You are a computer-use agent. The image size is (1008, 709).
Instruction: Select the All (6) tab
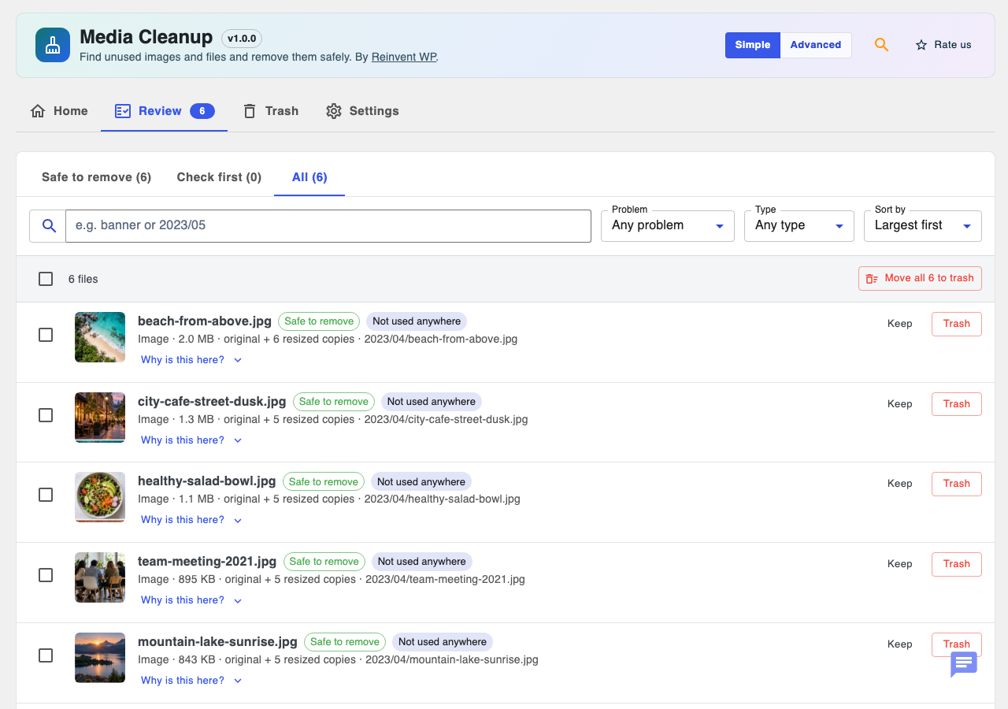[x=309, y=177]
